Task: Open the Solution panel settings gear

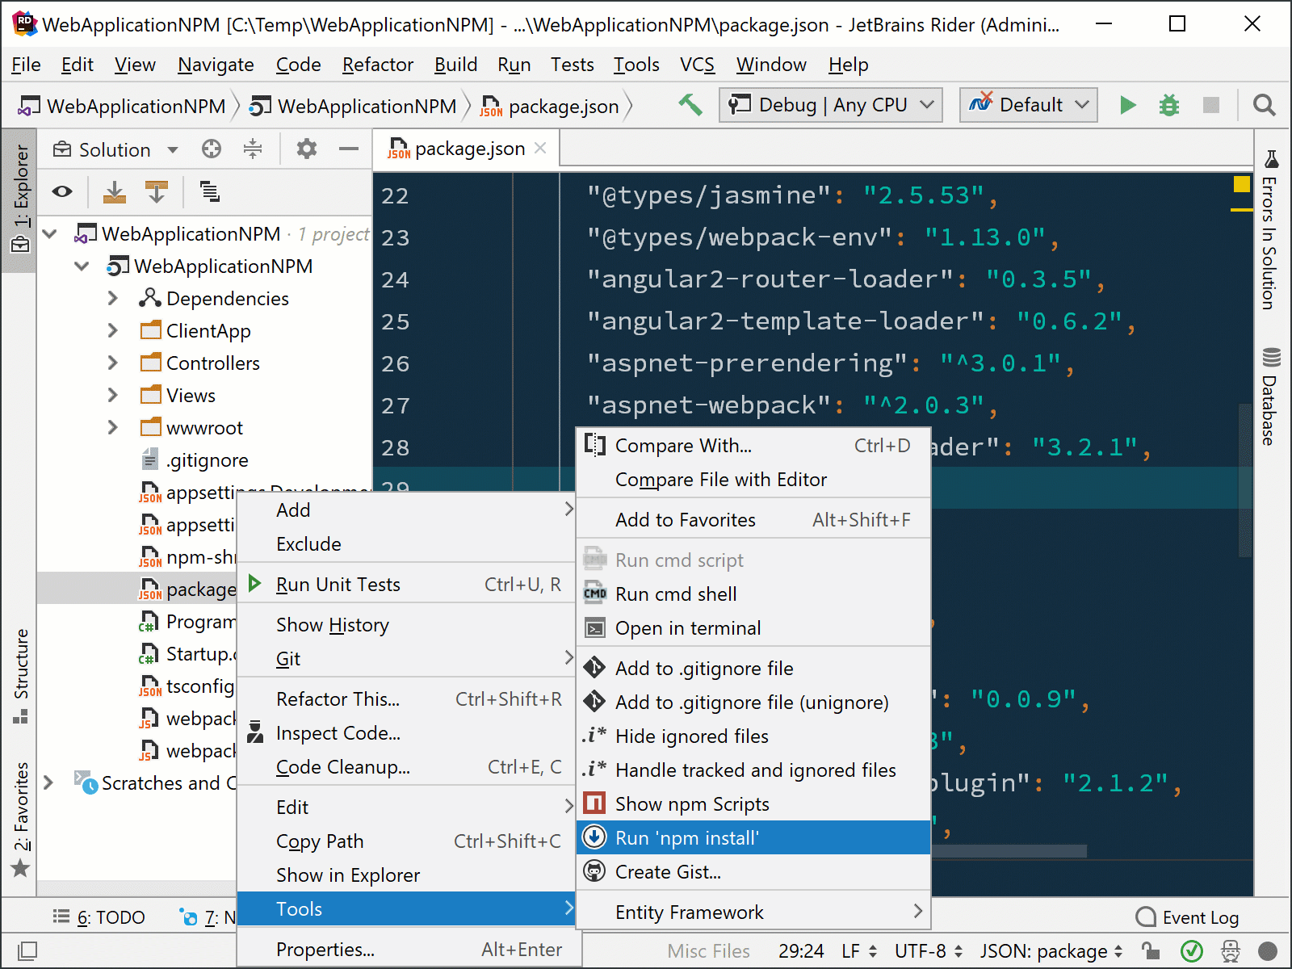Action: pos(306,149)
